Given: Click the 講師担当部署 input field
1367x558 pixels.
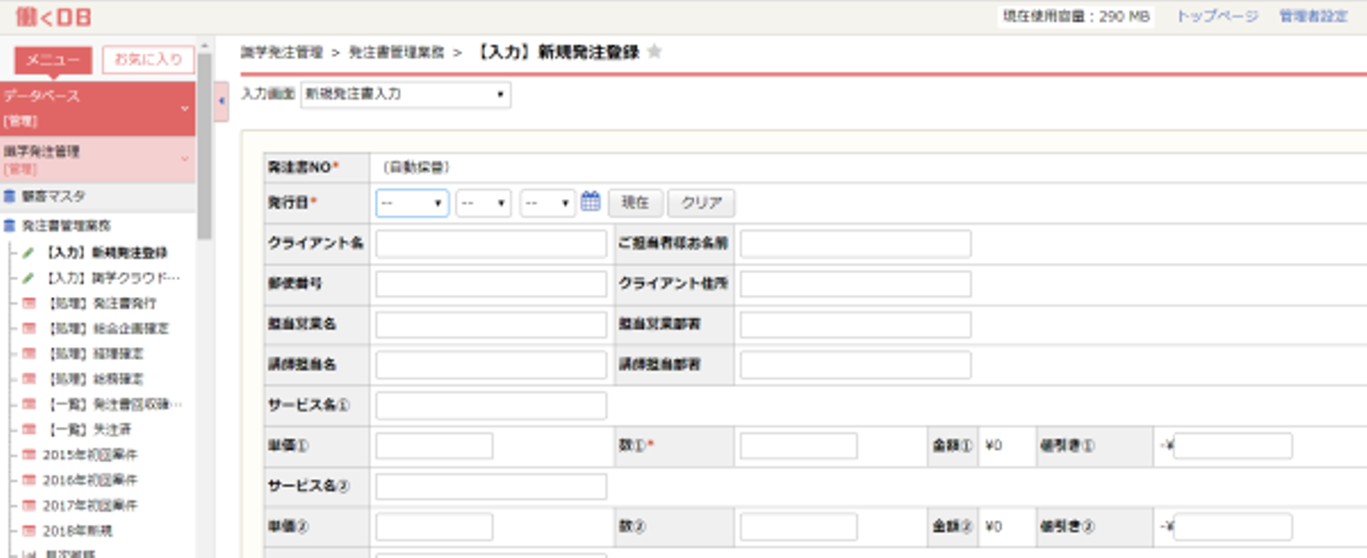Looking at the screenshot, I should (x=855, y=365).
